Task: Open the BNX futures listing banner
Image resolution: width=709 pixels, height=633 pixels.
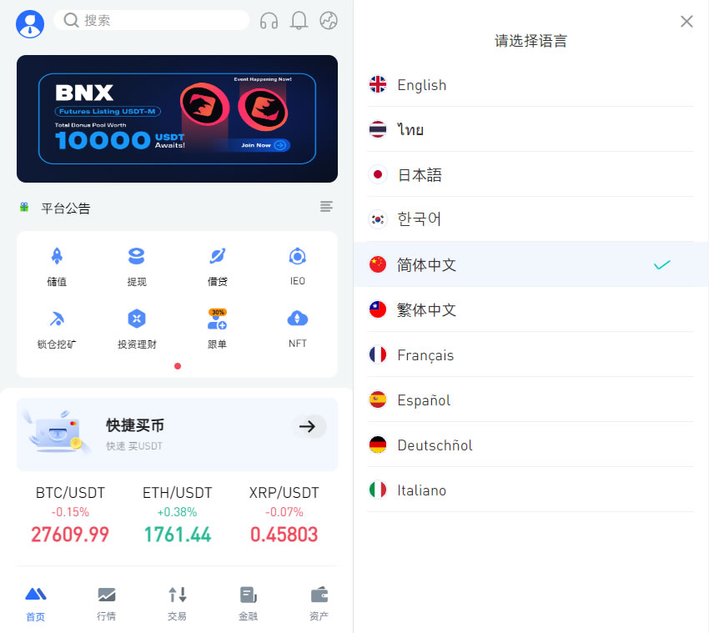Action: click(177, 119)
